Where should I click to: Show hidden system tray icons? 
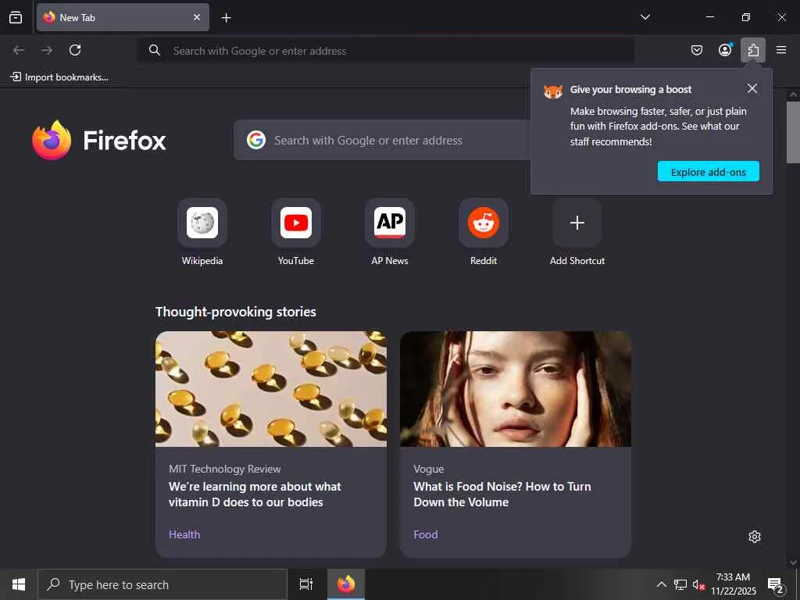(661, 584)
